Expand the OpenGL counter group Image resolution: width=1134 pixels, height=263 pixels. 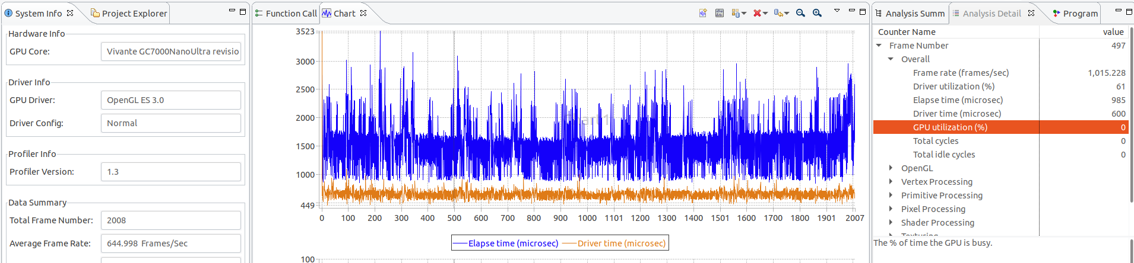(891, 168)
